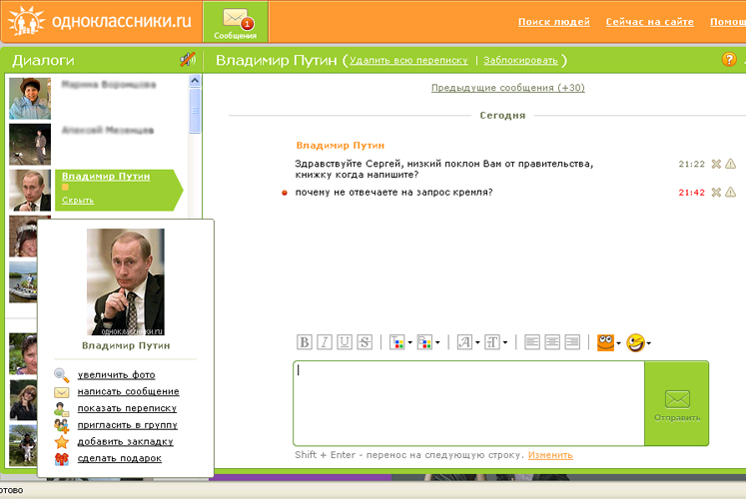Toggle bold text formatting

pos(305,342)
